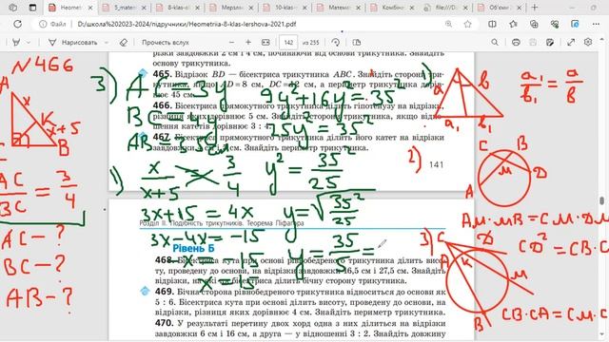Switch to the 8-klas-al tab
609x342 pixels.
pyautogui.click(x=178, y=8)
